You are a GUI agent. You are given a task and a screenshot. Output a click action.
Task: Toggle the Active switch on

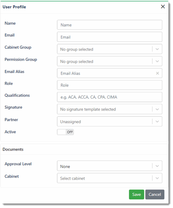click(65, 132)
